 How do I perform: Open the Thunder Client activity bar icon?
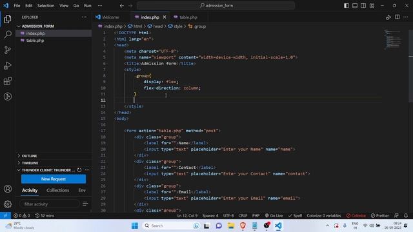click(8, 97)
